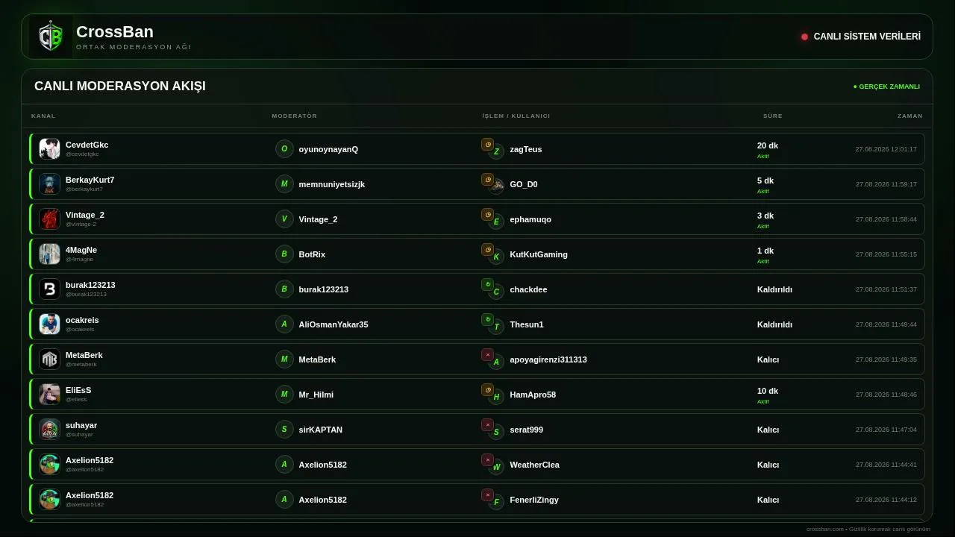Click the crossban.com footer link
955x537 pixels.
pyautogui.click(x=824, y=529)
